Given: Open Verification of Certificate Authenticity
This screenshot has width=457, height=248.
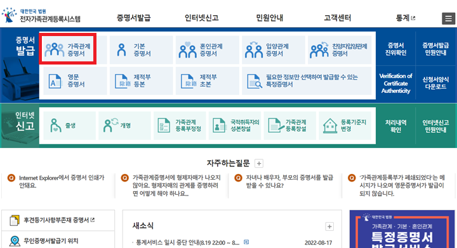Looking at the screenshot, I should click(x=395, y=84).
